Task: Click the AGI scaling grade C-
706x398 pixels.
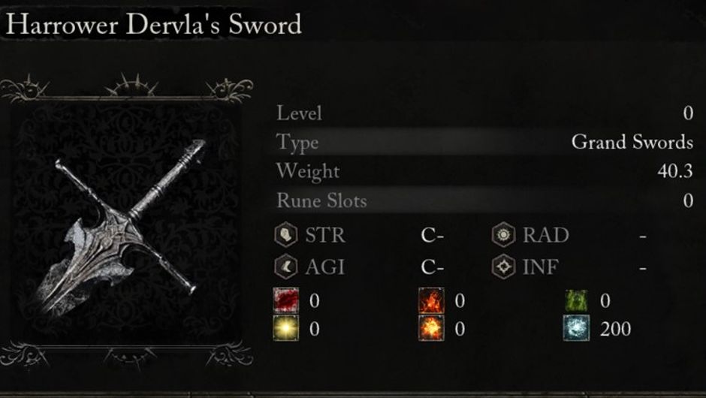Action: click(x=433, y=266)
